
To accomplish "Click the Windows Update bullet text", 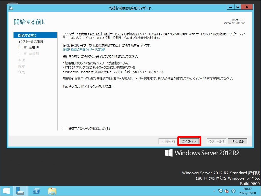I will pyautogui.click(x=114, y=72).
